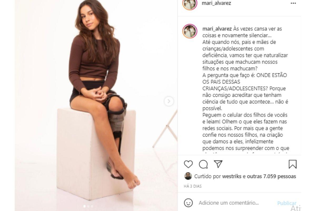This screenshot has height=211, width=316.
Task: Click the Publicar button
Action: [287, 203]
